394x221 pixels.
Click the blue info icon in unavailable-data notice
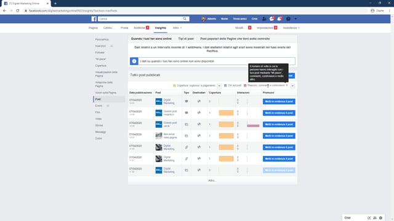[x=134, y=61]
